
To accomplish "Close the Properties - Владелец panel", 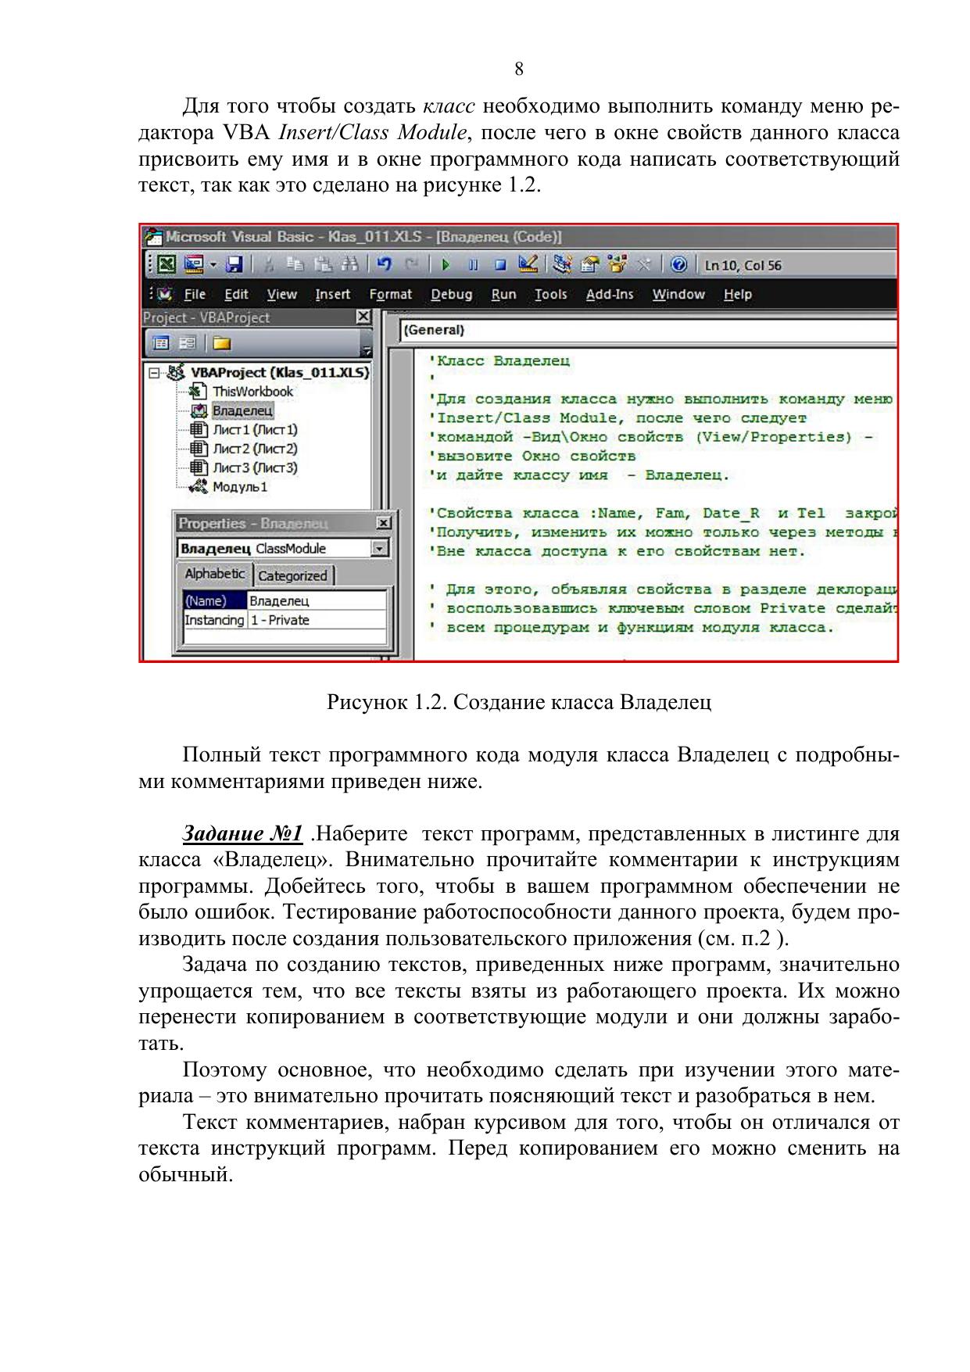I will [x=383, y=523].
